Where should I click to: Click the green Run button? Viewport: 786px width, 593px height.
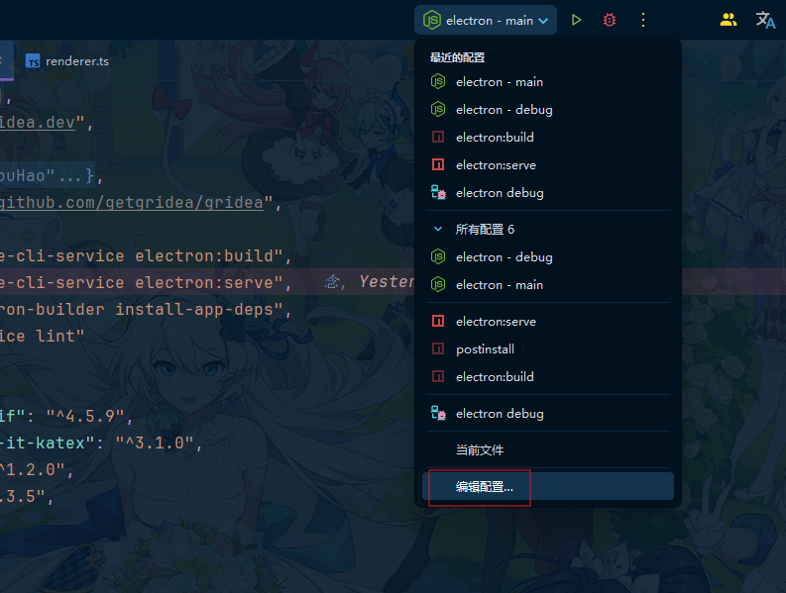click(577, 20)
